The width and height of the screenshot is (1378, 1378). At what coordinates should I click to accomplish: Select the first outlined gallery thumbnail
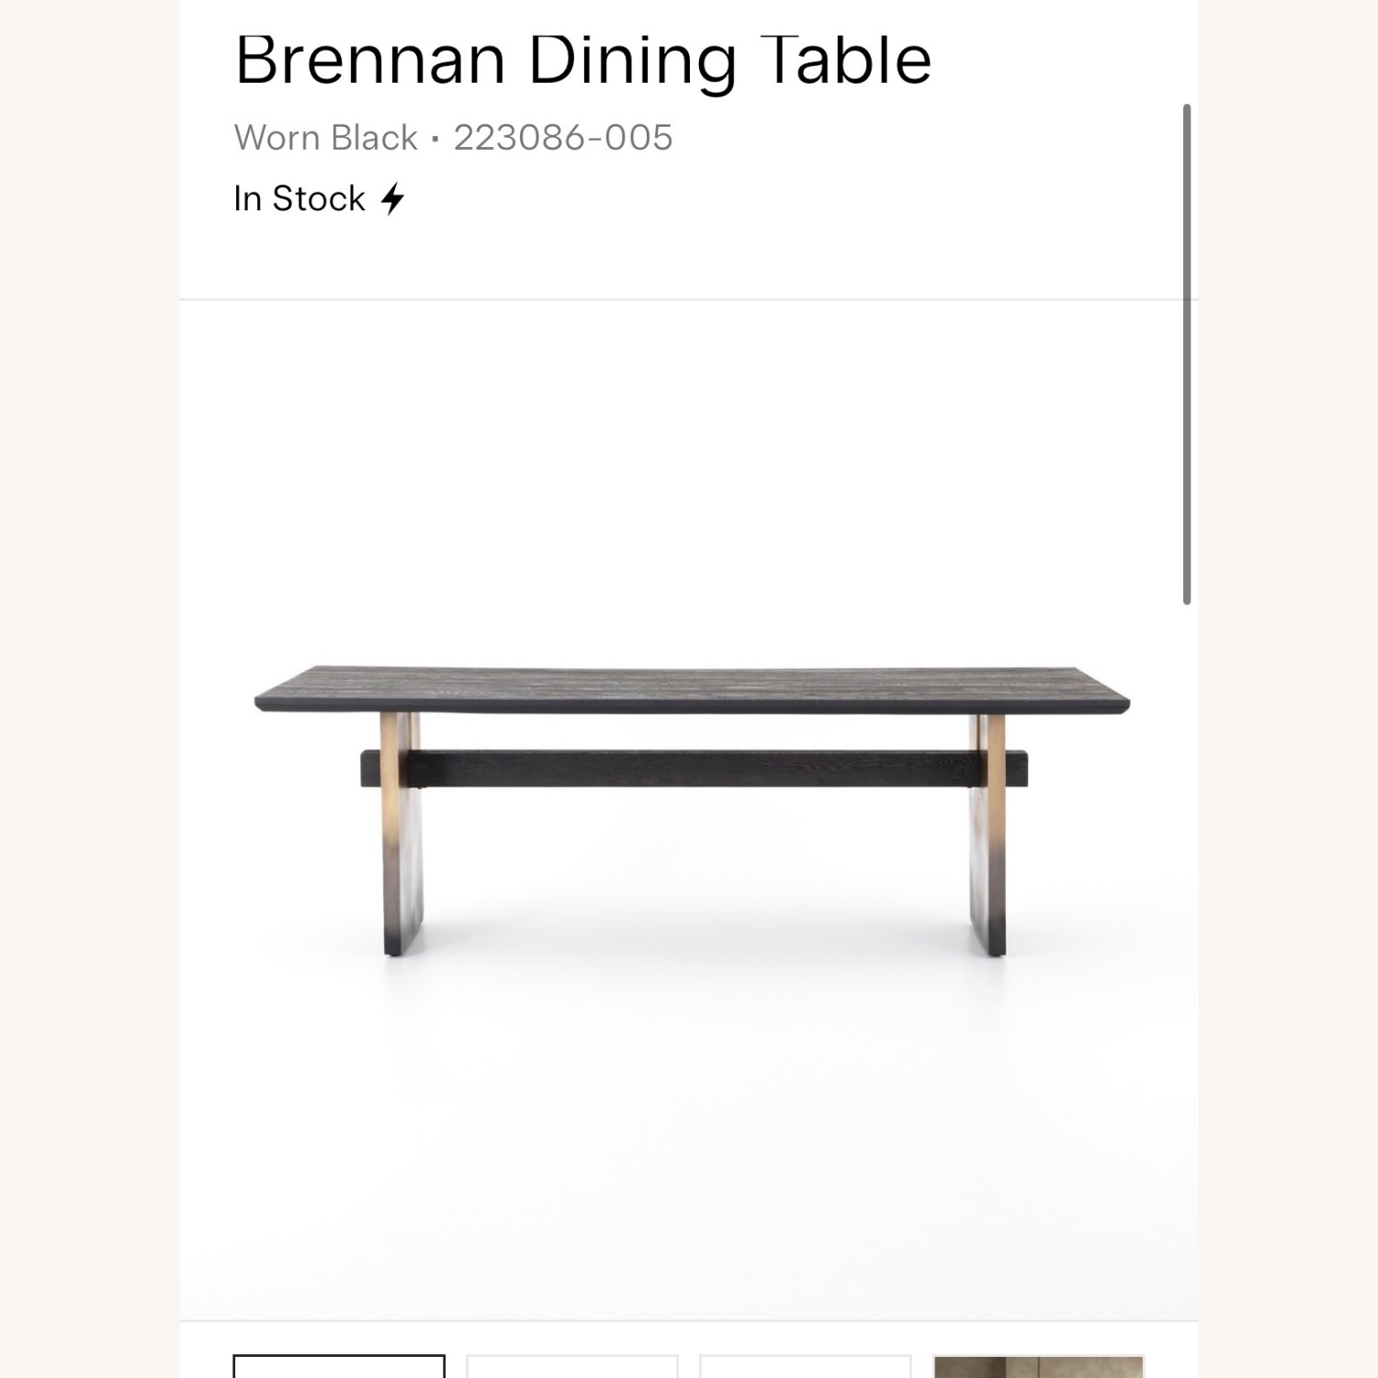coord(339,1366)
